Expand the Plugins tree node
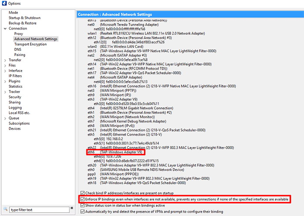 [x=5, y=82]
